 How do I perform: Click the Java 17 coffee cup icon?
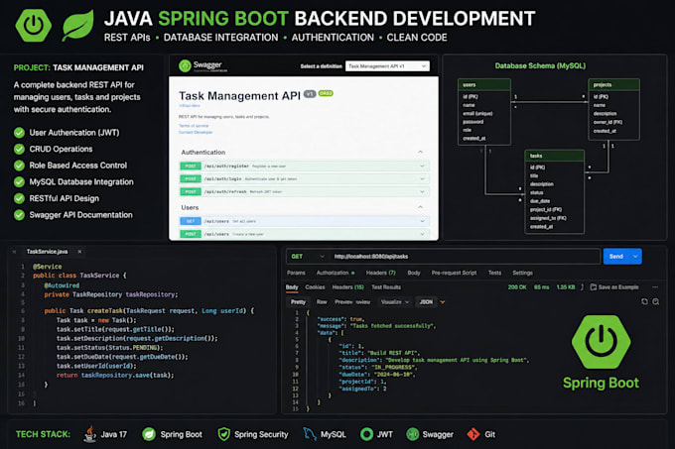90,434
